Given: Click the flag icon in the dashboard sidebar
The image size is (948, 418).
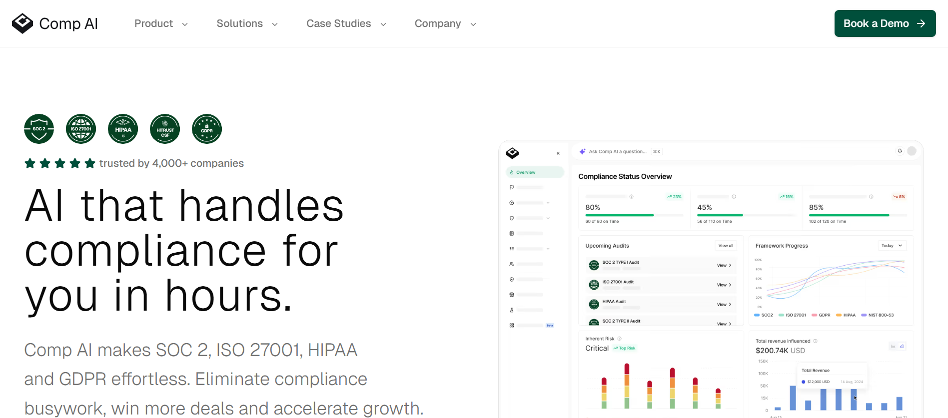Looking at the screenshot, I should (512, 187).
